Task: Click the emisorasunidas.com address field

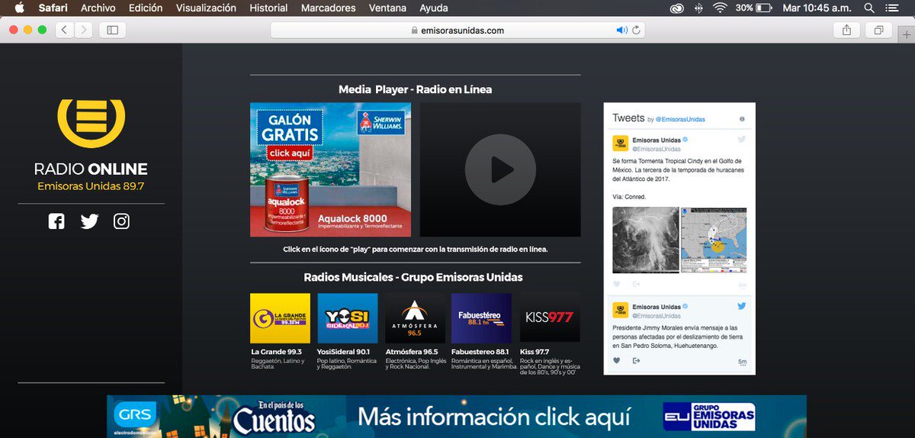Action: point(457,31)
